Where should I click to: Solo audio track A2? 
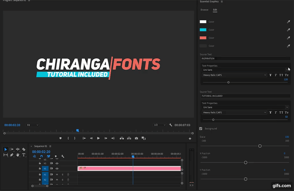click(63, 180)
